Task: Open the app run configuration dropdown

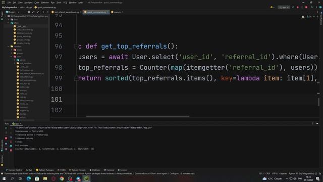Action: tap(284, 7)
